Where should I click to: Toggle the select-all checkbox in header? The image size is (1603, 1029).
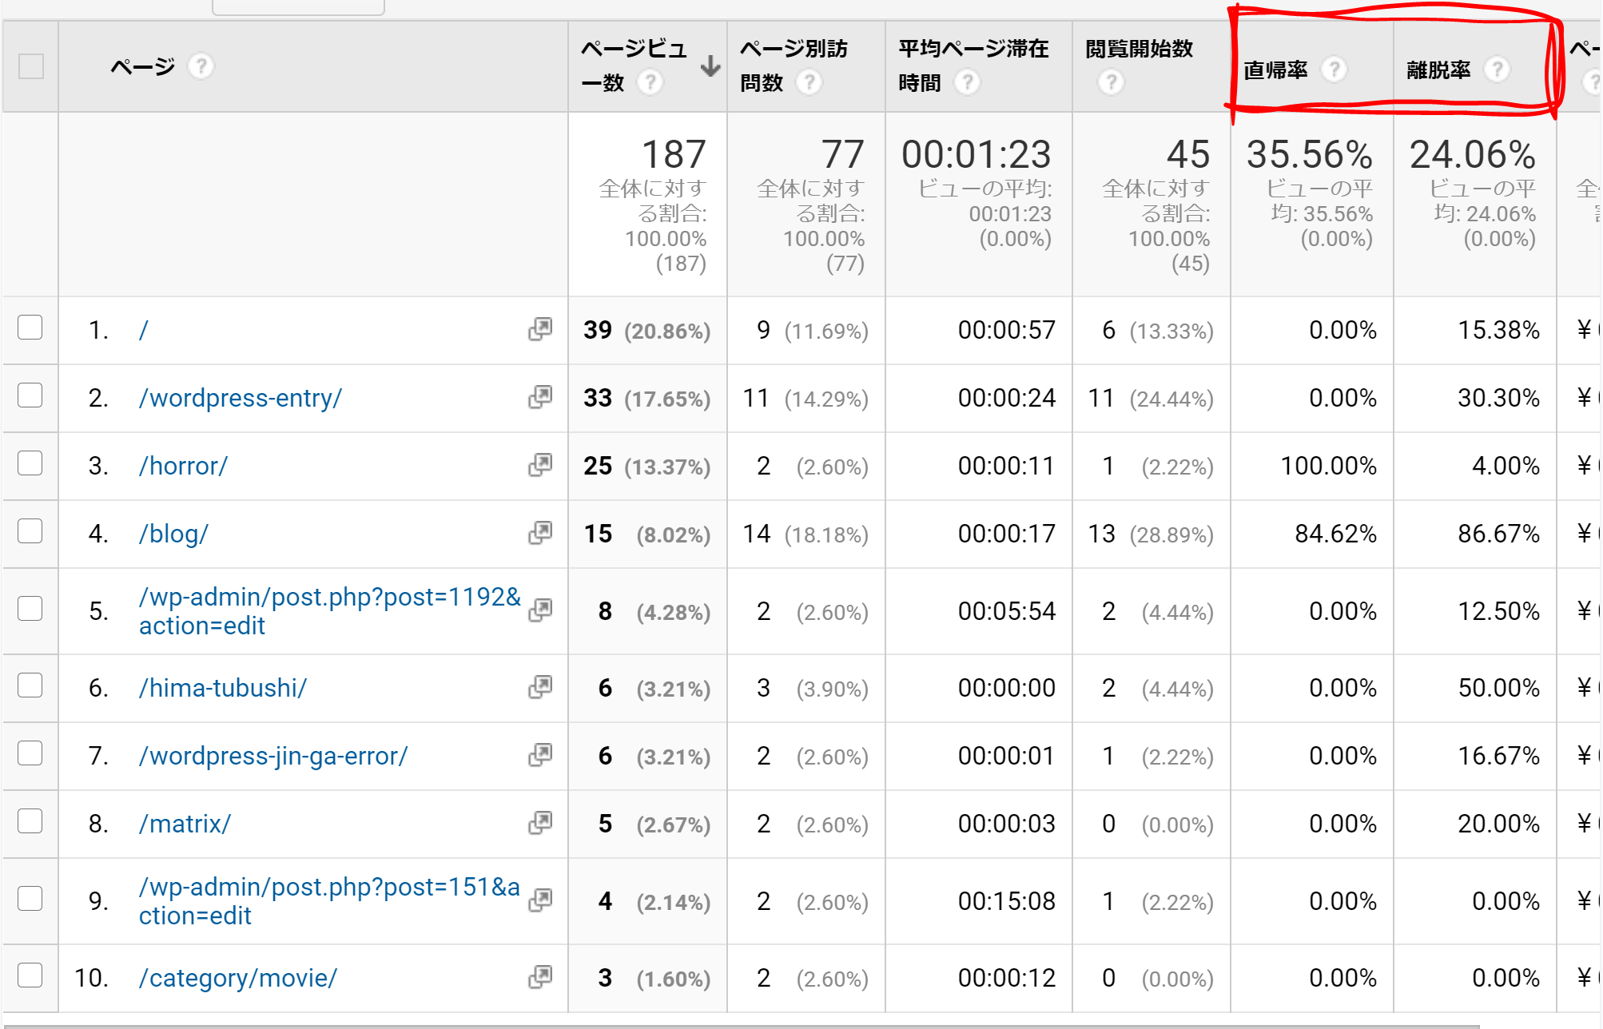pos(30,66)
